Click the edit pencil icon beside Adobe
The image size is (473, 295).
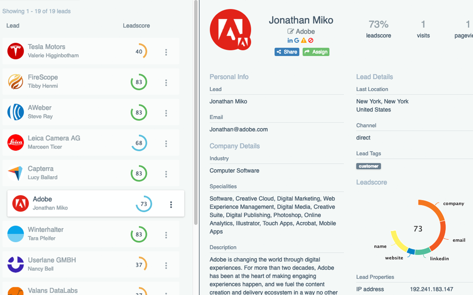coord(290,32)
